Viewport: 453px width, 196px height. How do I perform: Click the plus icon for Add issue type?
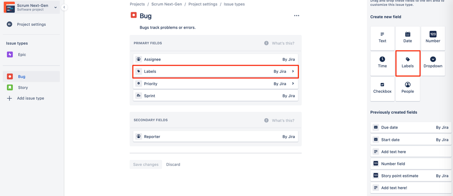tap(10, 98)
